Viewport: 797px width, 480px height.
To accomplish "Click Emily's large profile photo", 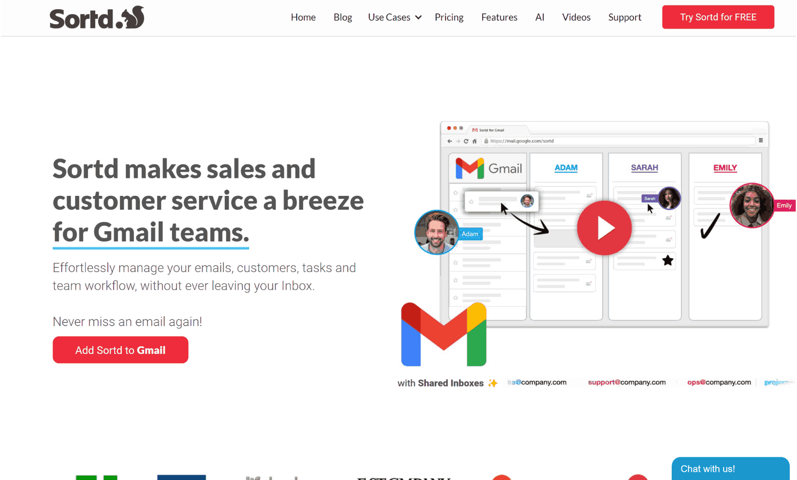I will [751, 205].
